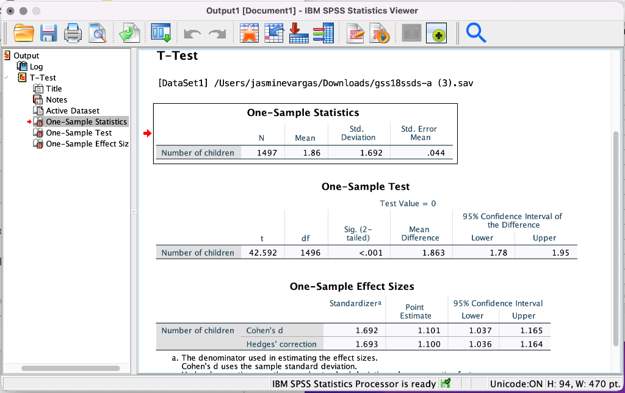Click the Standardizer column header
The width and height of the screenshot is (625, 393).
pos(355,303)
